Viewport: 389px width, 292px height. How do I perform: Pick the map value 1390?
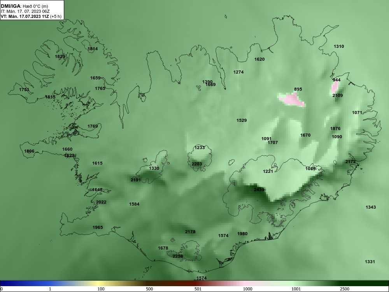[207, 81]
